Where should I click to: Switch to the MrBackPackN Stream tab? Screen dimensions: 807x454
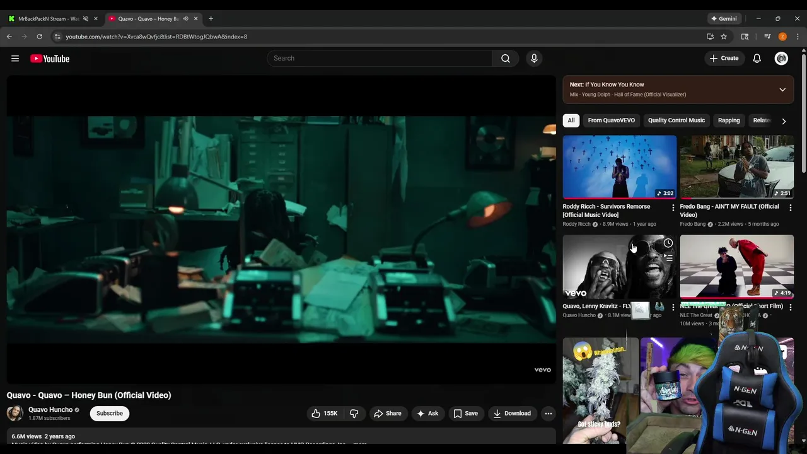coord(49,19)
